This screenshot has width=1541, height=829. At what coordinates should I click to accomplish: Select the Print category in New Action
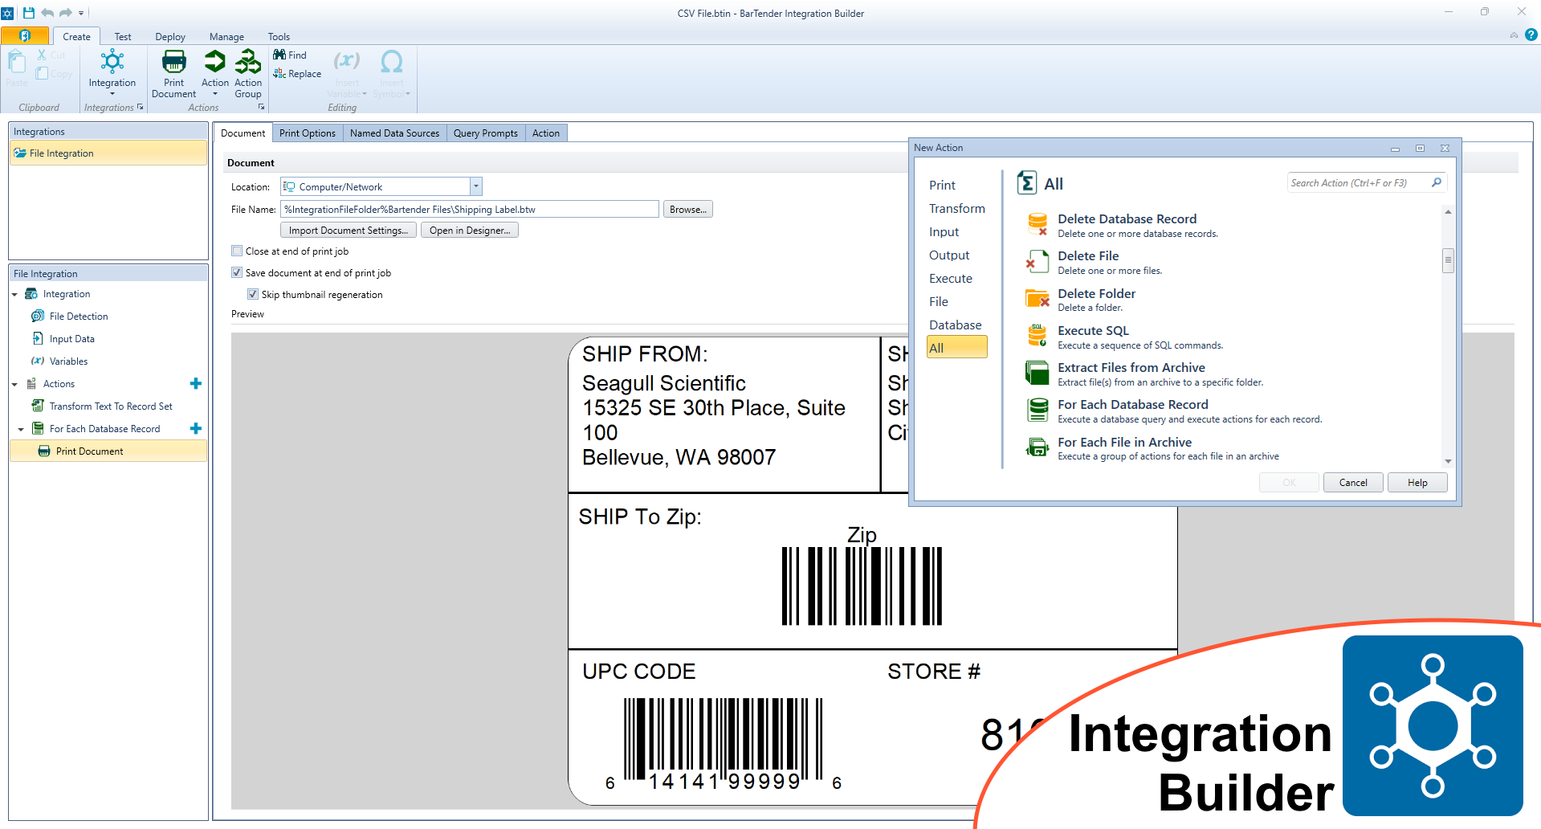click(942, 185)
